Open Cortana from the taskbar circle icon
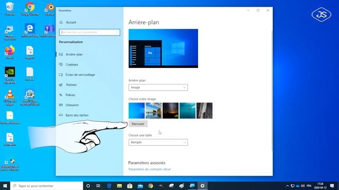339x190 pixels. pos(88,186)
